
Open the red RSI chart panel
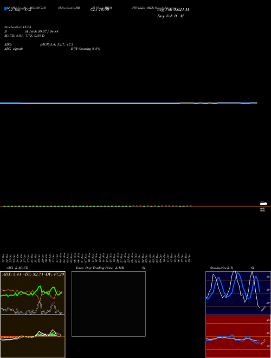[238, 336]
